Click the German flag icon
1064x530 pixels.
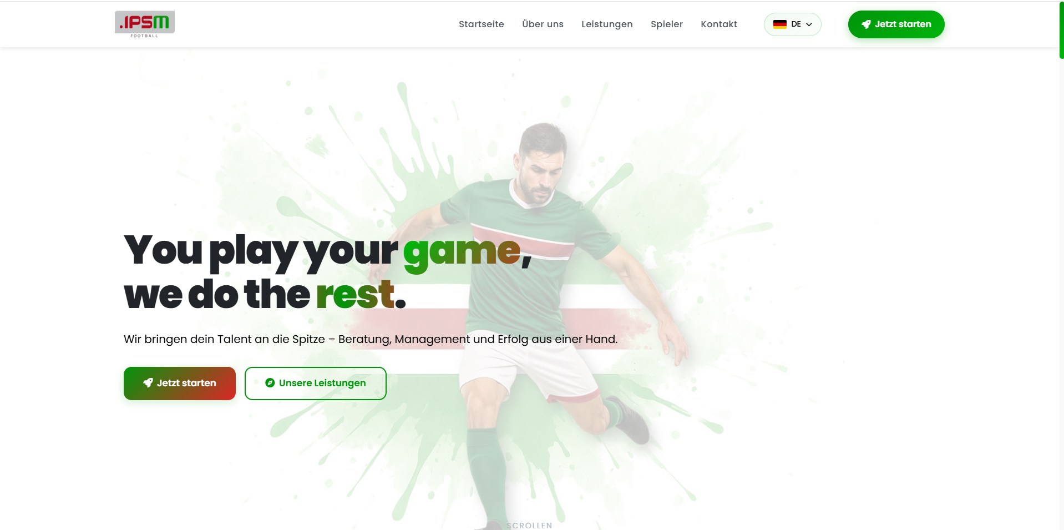[779, 24]
